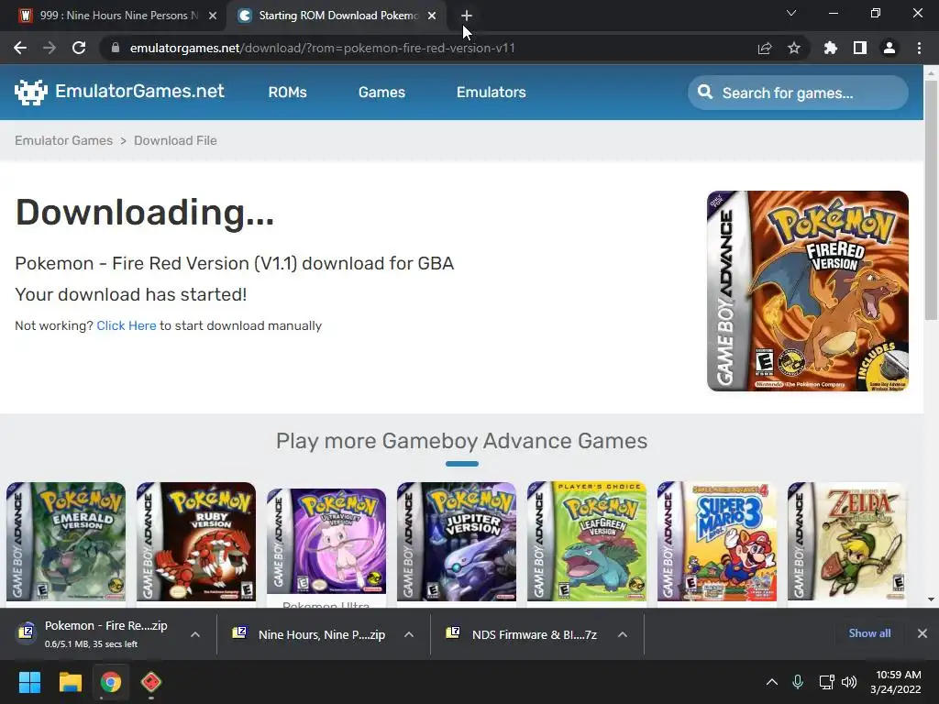Click the NDS Firmware 7z download

coord(522,634)
